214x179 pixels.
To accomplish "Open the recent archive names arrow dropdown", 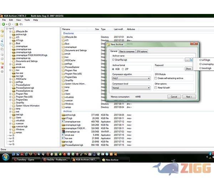I will tap(192, 60).
